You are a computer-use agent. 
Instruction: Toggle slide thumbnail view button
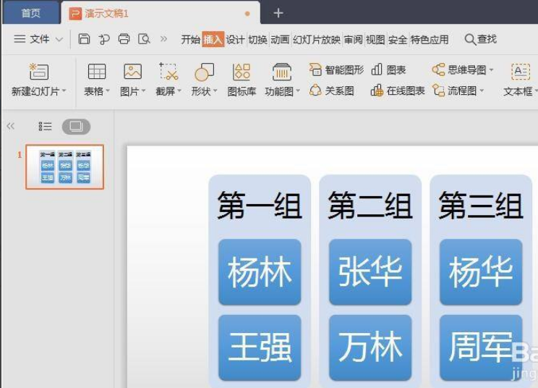76,127
